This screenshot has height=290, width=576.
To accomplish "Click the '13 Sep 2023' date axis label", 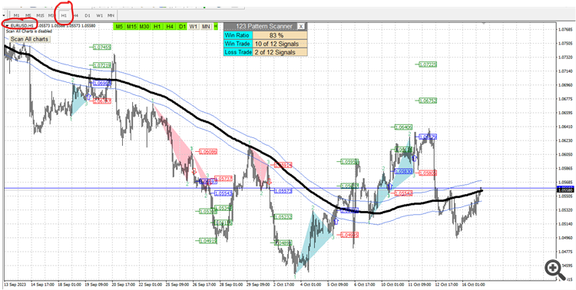I will pos(15,285).
